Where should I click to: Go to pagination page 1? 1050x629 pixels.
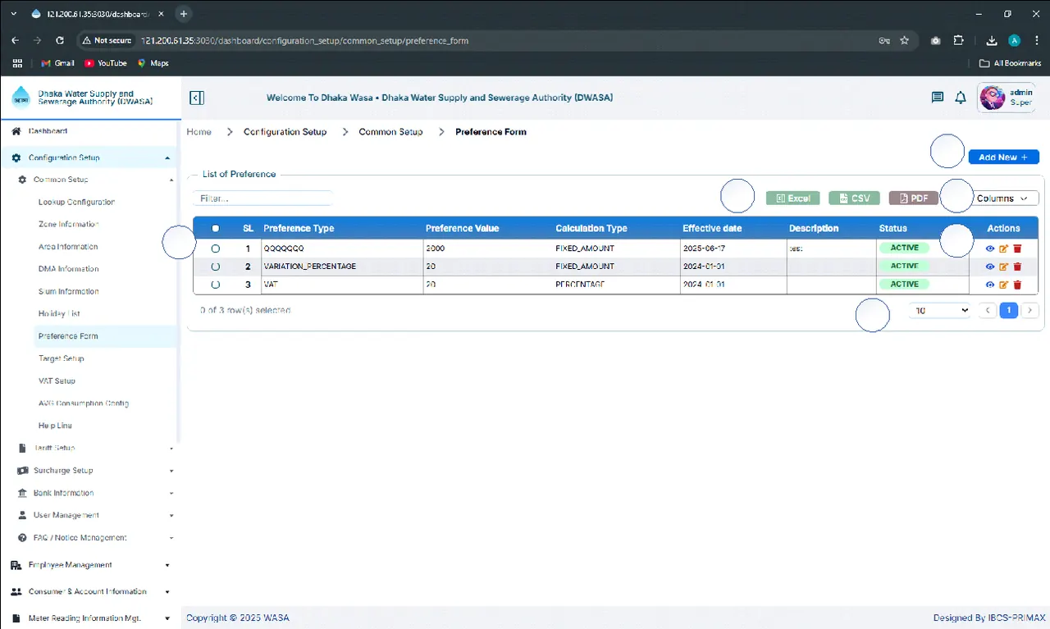point(1009,311)
